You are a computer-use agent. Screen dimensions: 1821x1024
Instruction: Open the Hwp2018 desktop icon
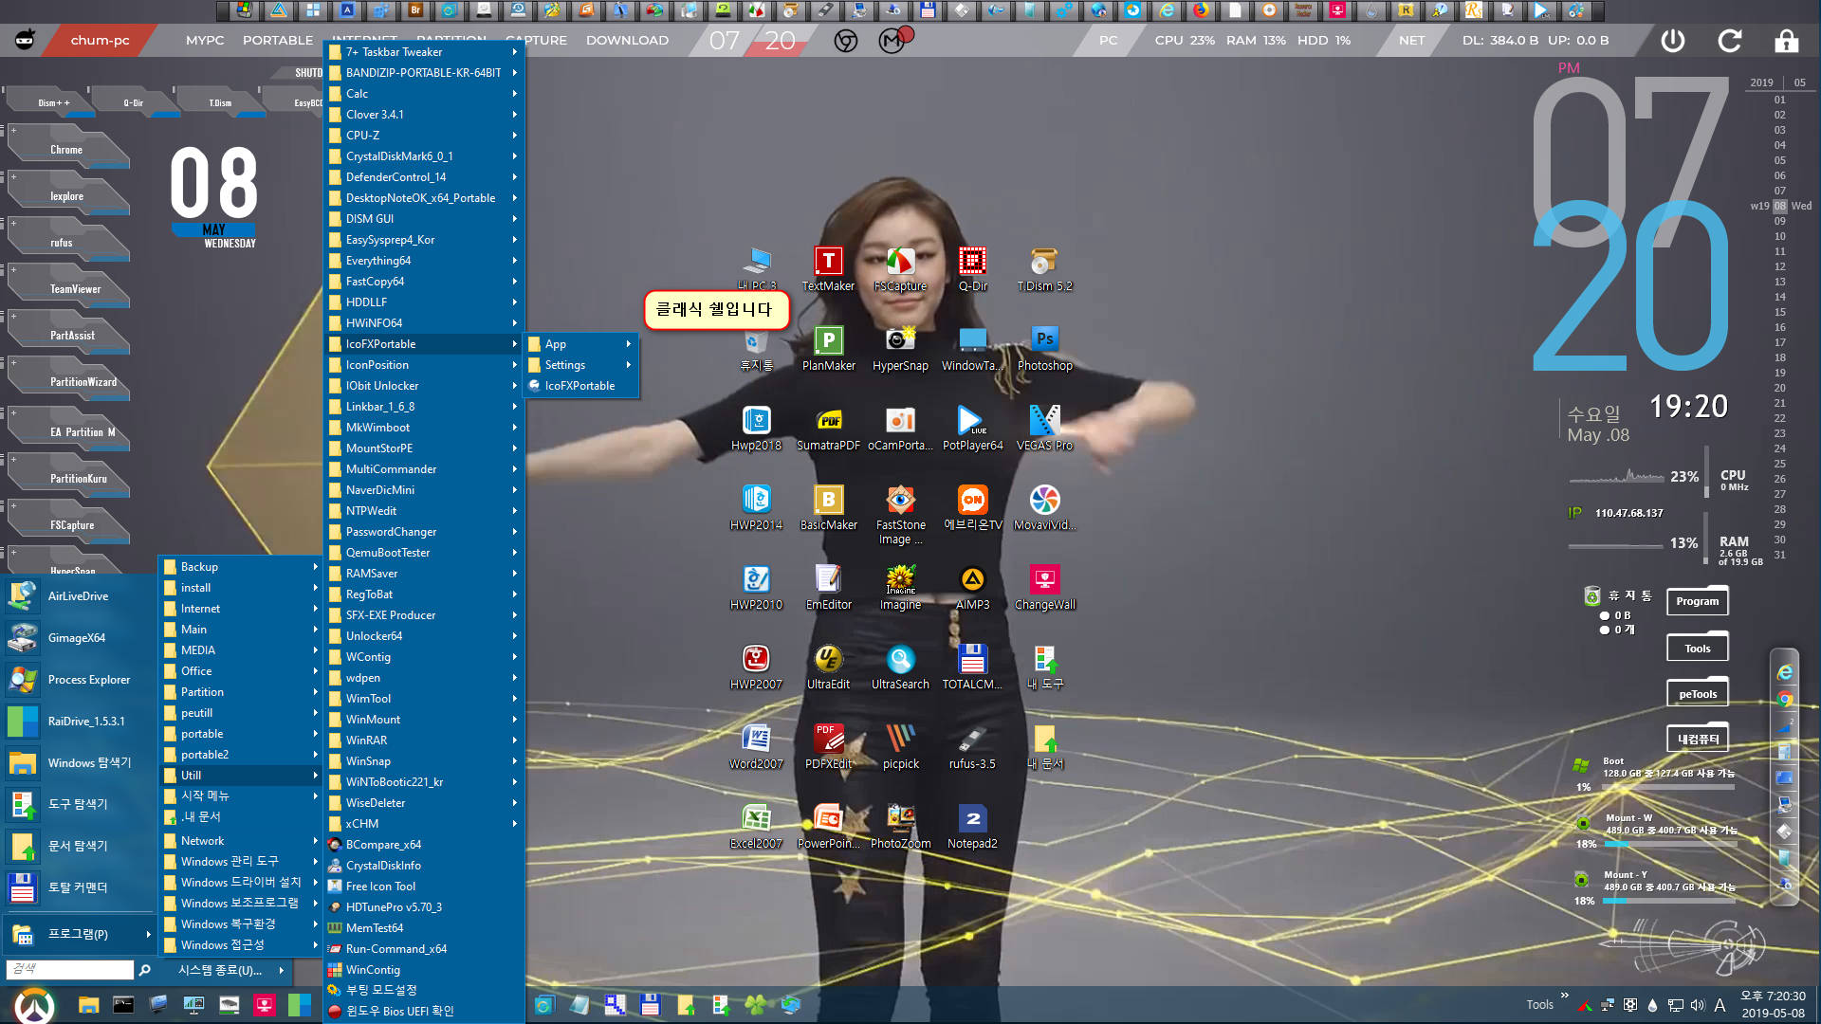[756, 428]
